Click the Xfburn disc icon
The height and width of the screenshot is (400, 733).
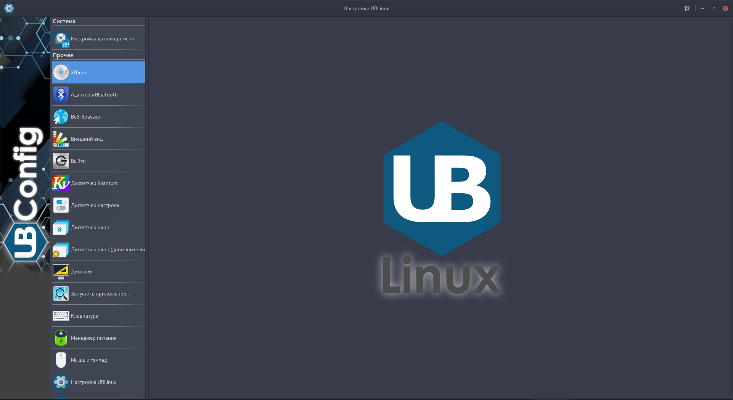point(61,72)
